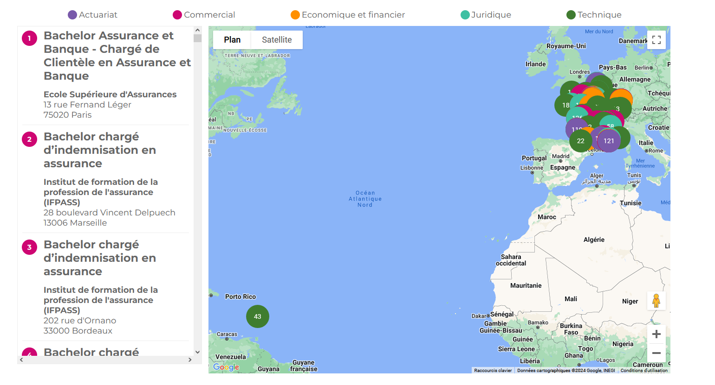Click Données cartographiques ©2024 attribution text
The height and width of the screenshot is (385, 715).
[x=566, y=370]
